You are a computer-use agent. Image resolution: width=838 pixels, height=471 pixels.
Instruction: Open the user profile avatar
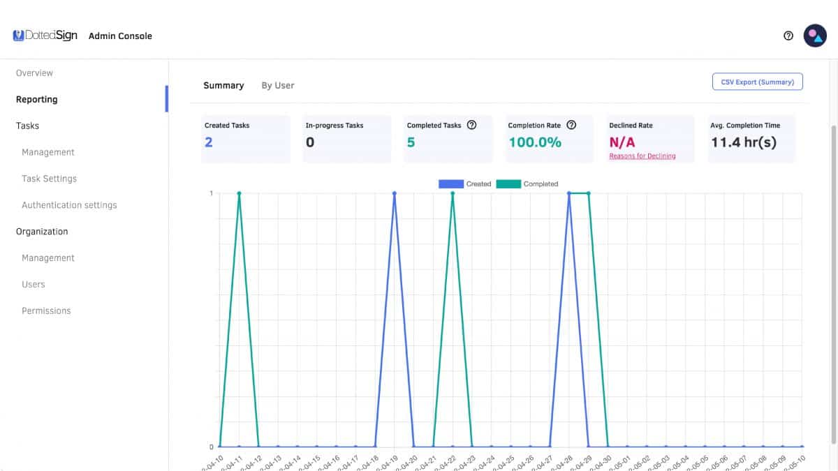click(815, 36)
